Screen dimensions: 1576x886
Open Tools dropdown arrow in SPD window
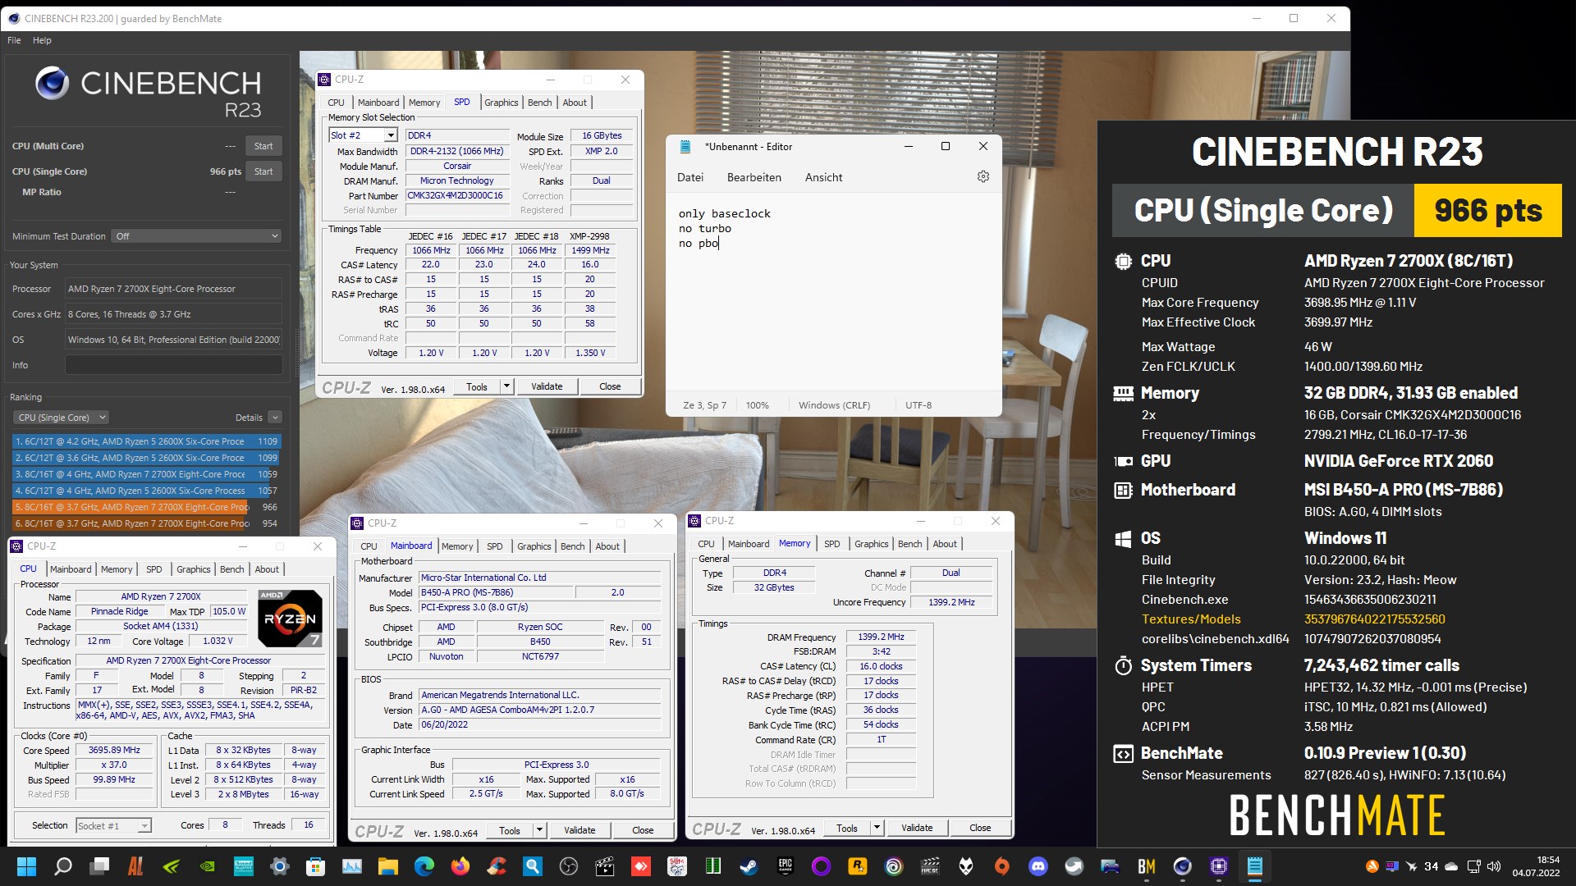click(x=506, y=386)
